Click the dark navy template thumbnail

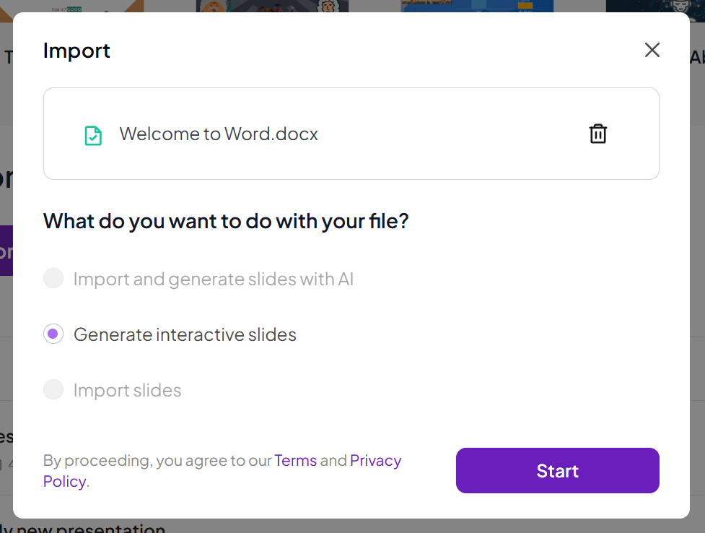click(x=654, y=6)
